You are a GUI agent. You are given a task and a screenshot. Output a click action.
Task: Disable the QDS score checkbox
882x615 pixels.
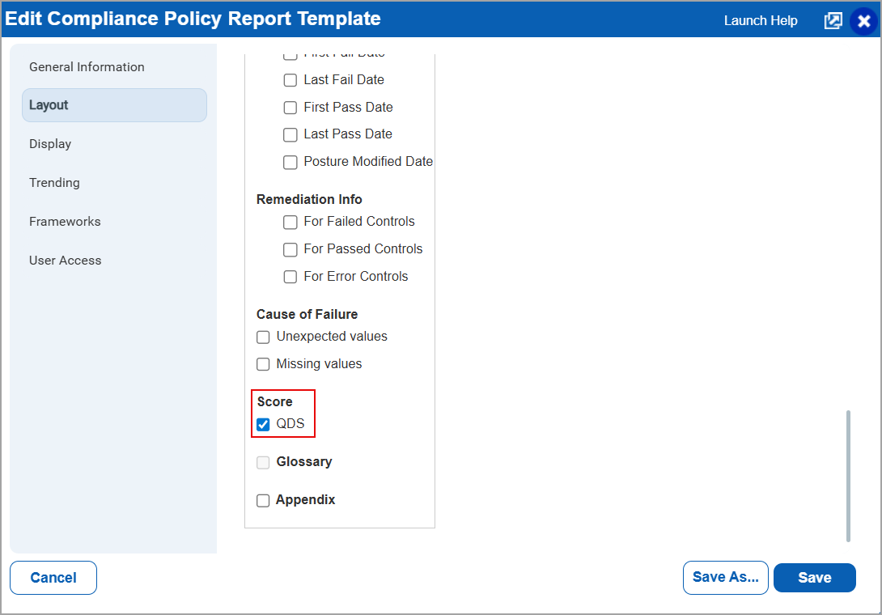[263, 424]
